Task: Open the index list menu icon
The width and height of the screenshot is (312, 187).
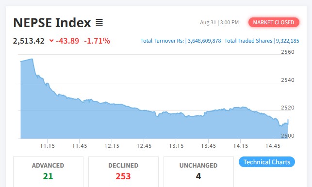Action: click(x=99, y=22)
